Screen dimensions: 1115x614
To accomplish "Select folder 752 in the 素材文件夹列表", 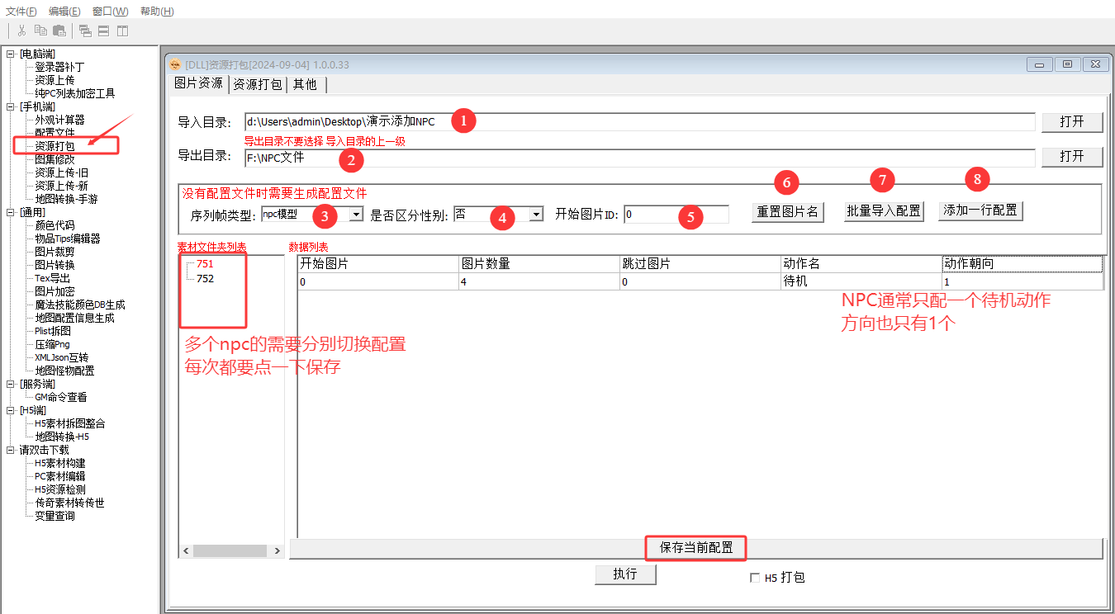I will [205, 279].
